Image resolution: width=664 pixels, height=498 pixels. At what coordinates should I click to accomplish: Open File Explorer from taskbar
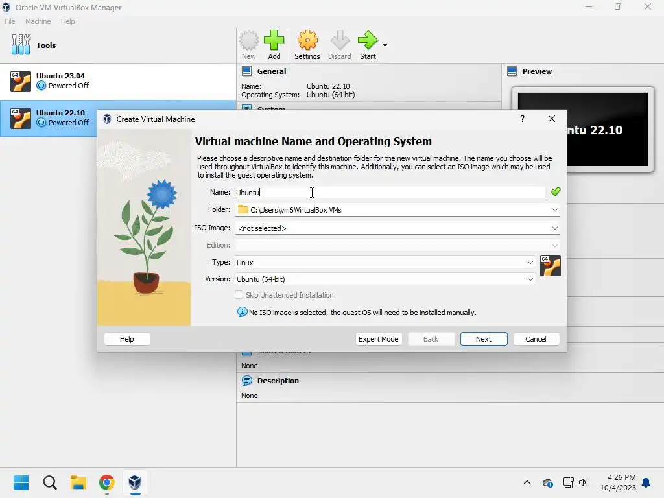tap(78, 482)
